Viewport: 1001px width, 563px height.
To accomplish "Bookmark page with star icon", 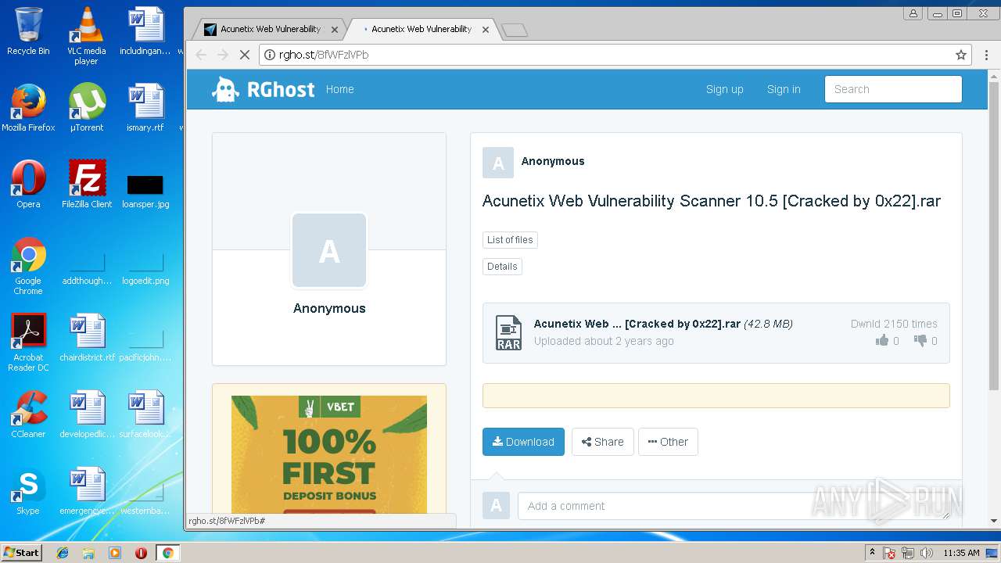I will [961, 55].
